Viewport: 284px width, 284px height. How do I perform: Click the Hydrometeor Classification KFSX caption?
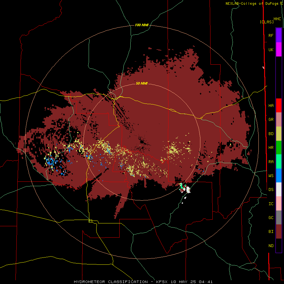pyautogui.click(x=143, y=282)
